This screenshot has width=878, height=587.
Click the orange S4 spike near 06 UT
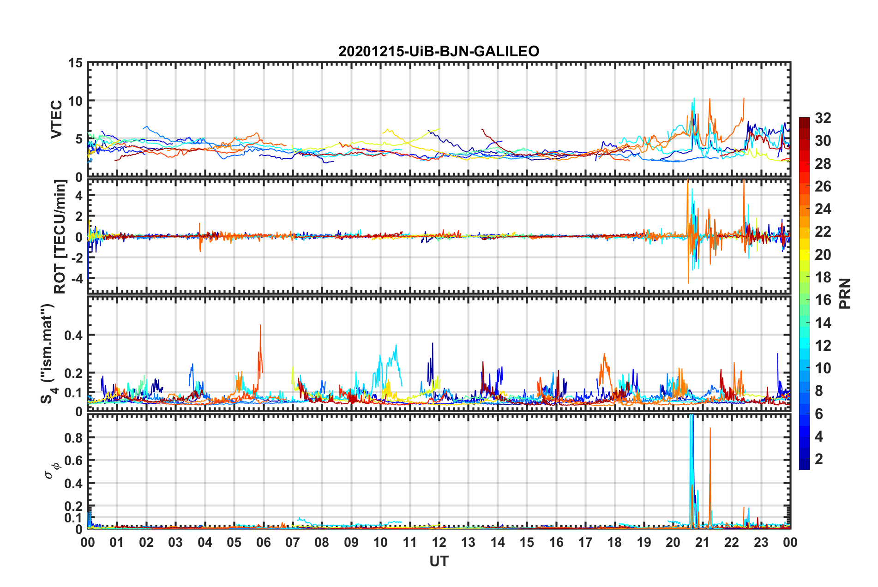coord(260,351)
